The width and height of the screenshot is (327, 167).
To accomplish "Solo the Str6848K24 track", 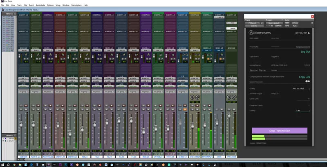I will (x=205, y=109).
